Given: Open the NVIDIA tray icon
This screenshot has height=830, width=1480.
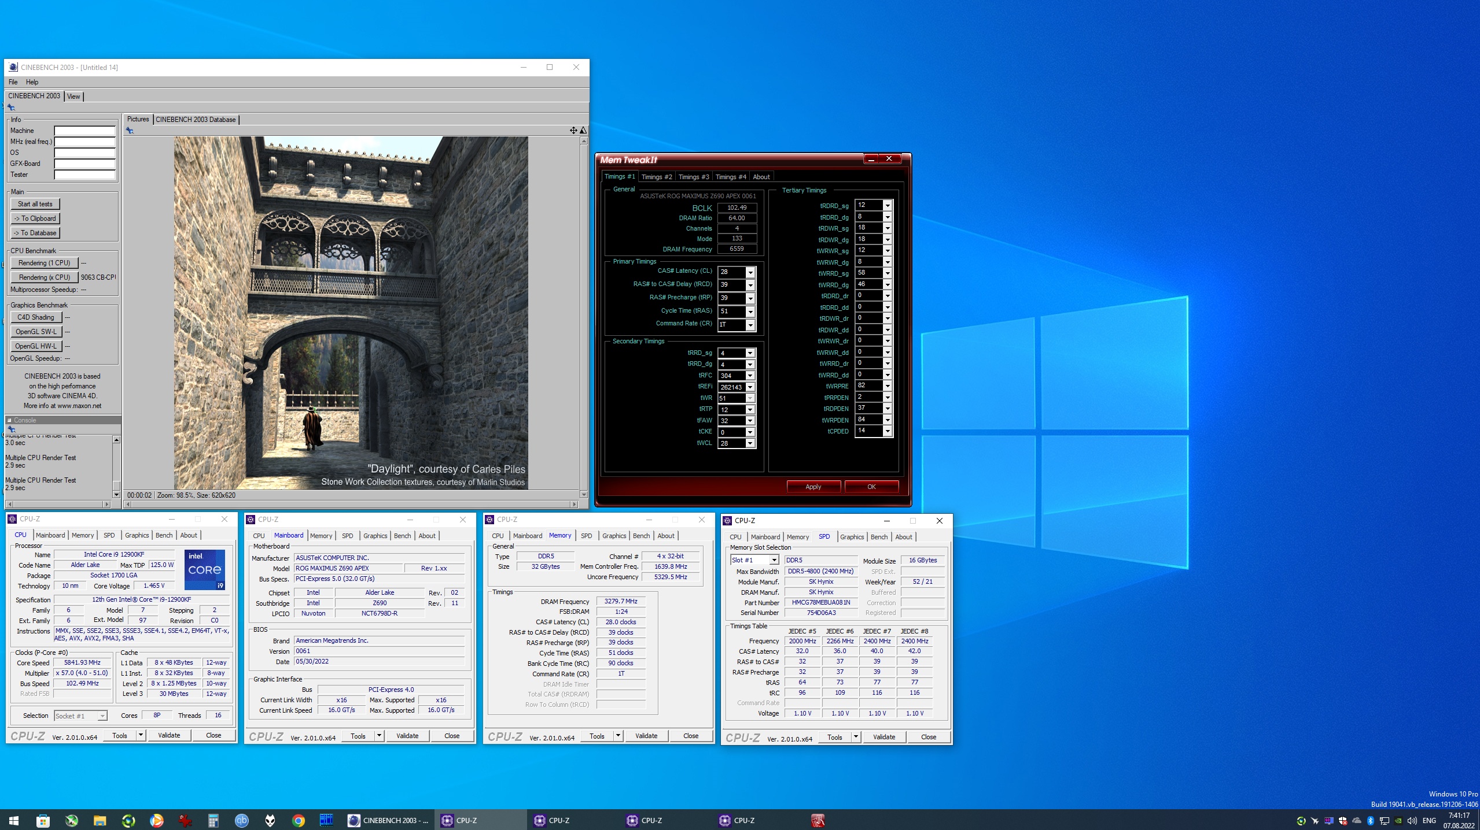Looking at the screenshot, I should (x=1398, y=821).
